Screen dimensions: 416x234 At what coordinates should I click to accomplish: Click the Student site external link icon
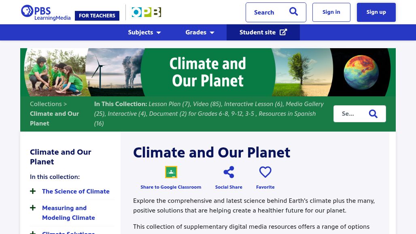[283, 32]
